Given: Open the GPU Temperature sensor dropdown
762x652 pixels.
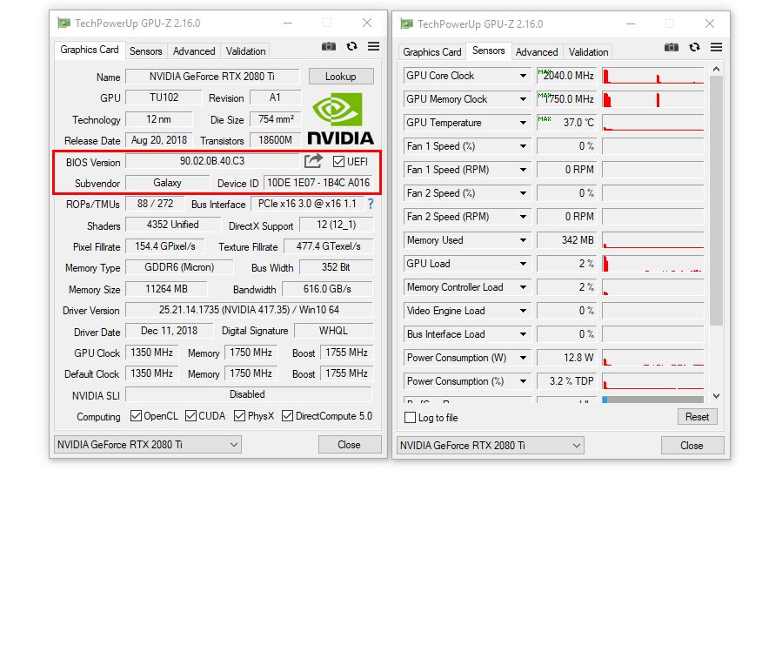Looking at the screenshot, I should 523,123.
